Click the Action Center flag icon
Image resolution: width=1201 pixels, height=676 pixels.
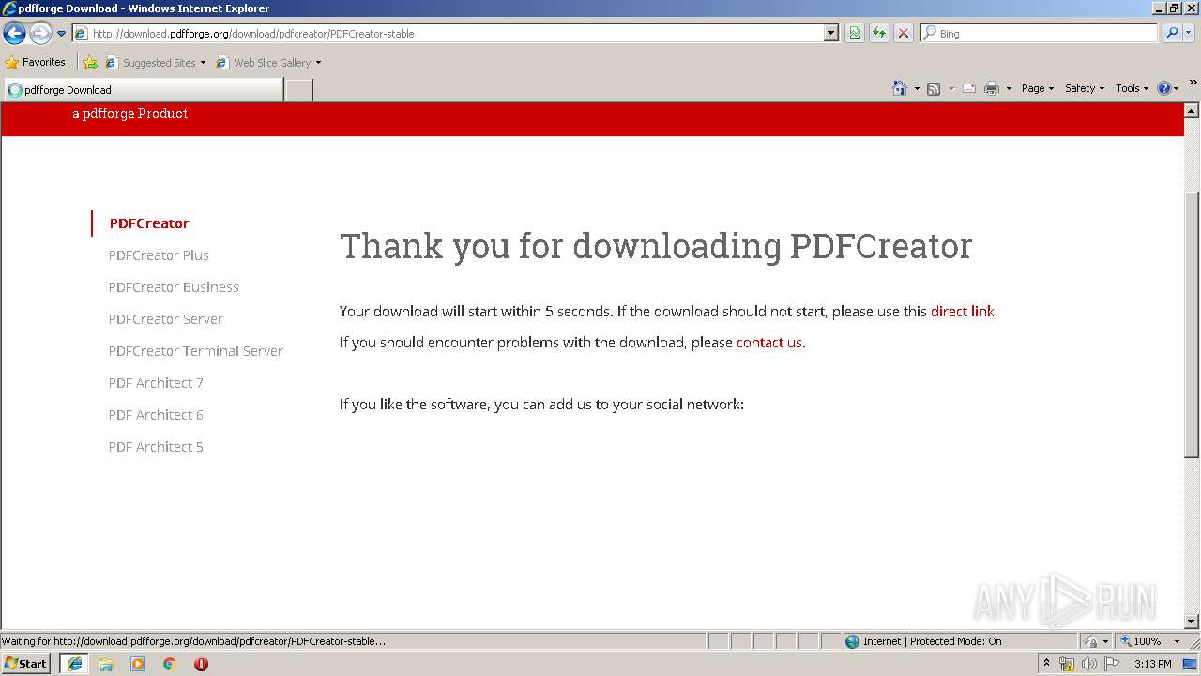(1112, 664)
